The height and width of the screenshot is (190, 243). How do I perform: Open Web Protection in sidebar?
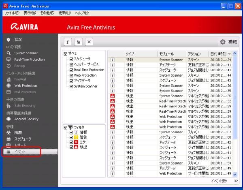[22, 85]
